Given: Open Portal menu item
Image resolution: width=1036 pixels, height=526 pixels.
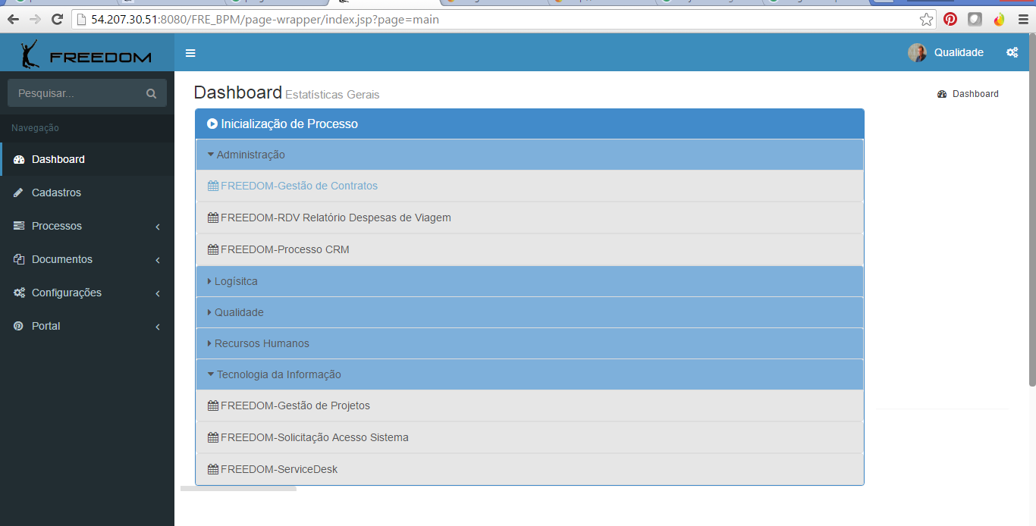Looking at the screenshot, I should click(x=87, y=326).
